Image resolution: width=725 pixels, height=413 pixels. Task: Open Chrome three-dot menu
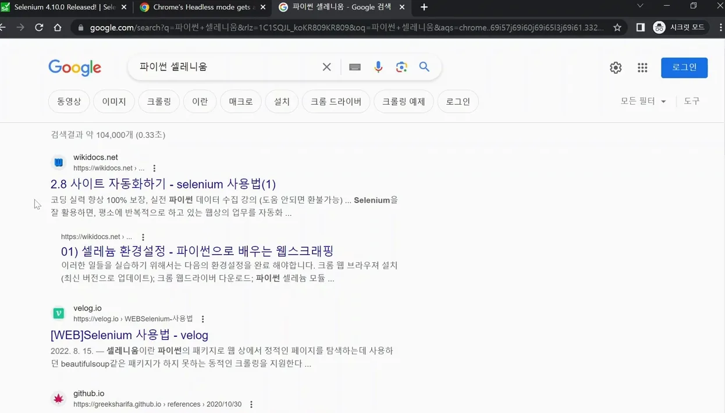pyautogui.click(x=720, y=27)
